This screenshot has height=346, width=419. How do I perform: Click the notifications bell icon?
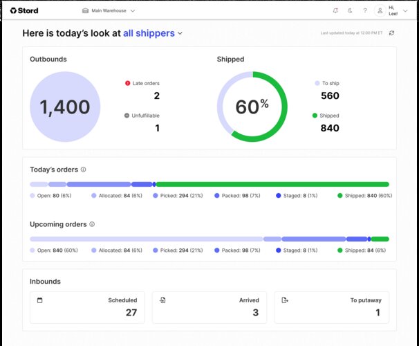click(335, 11)
